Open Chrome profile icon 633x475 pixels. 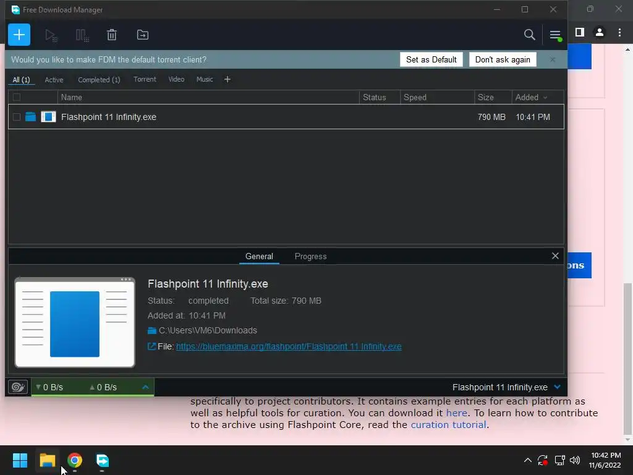599,32
